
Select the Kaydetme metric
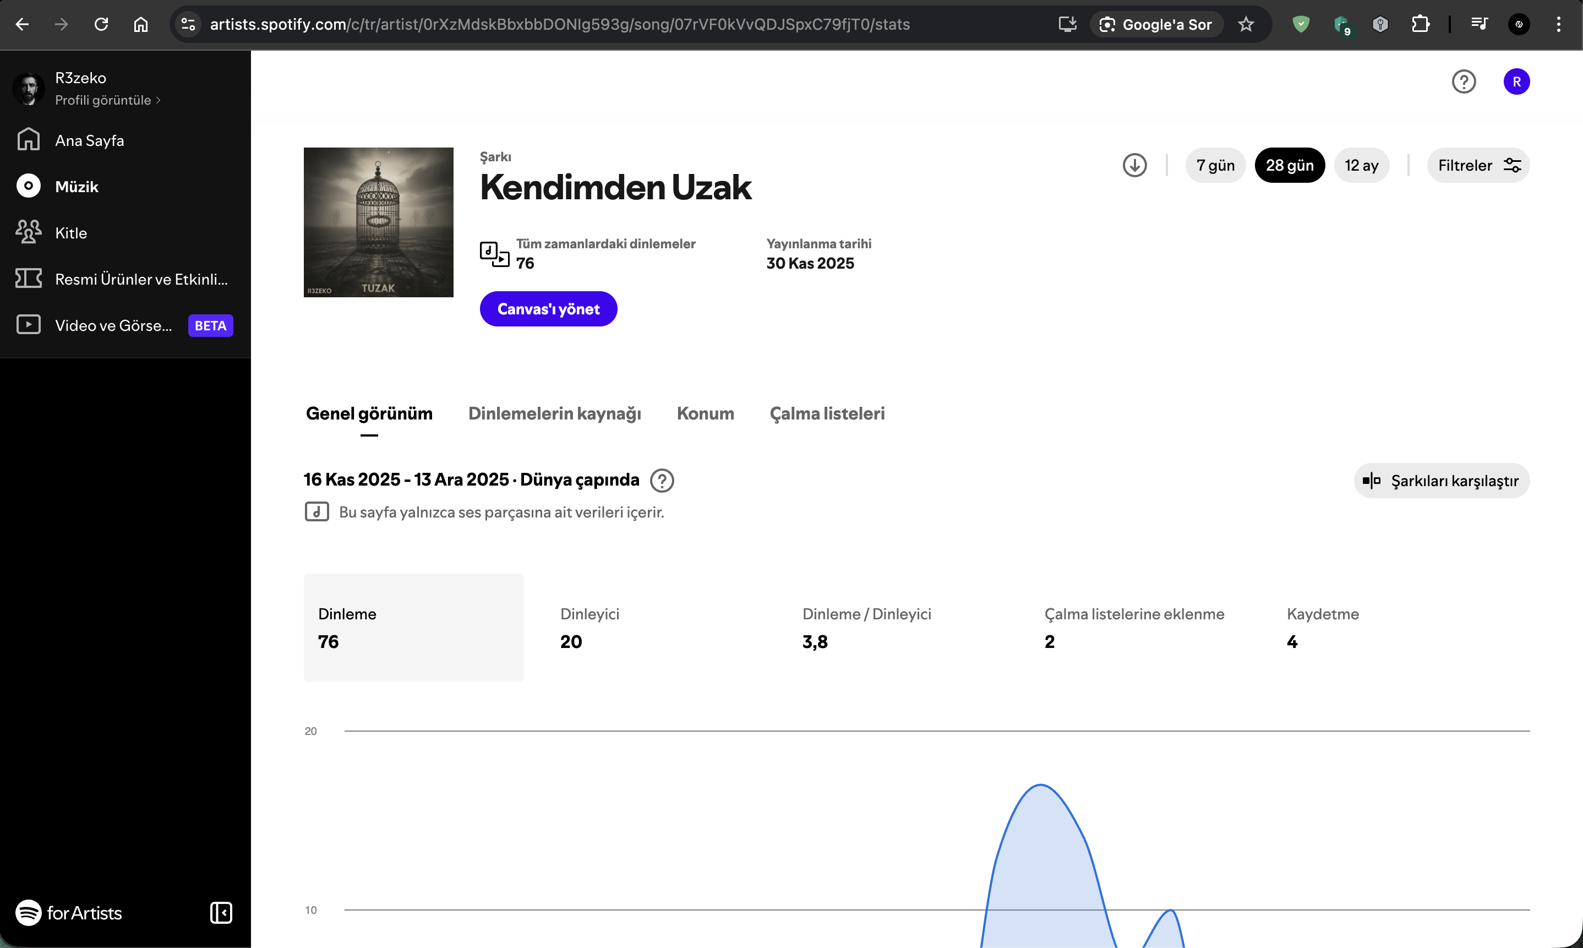coord(1382,626)
